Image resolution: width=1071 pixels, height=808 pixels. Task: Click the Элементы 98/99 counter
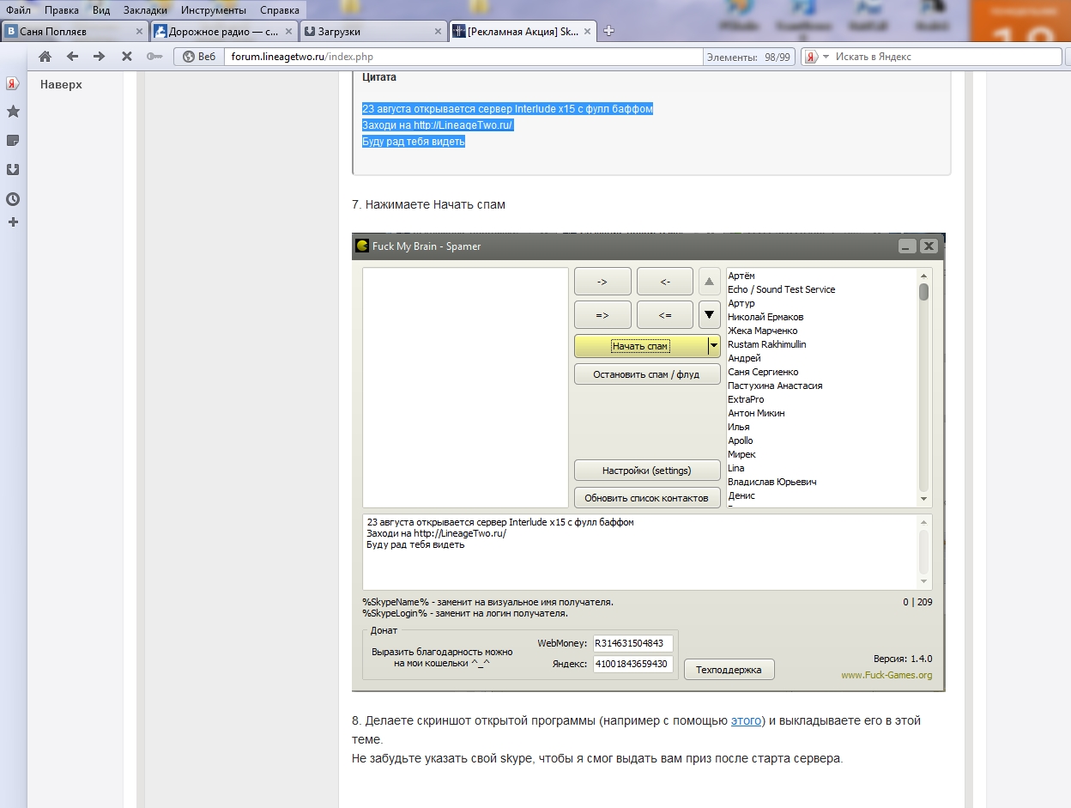coord(748,57)
